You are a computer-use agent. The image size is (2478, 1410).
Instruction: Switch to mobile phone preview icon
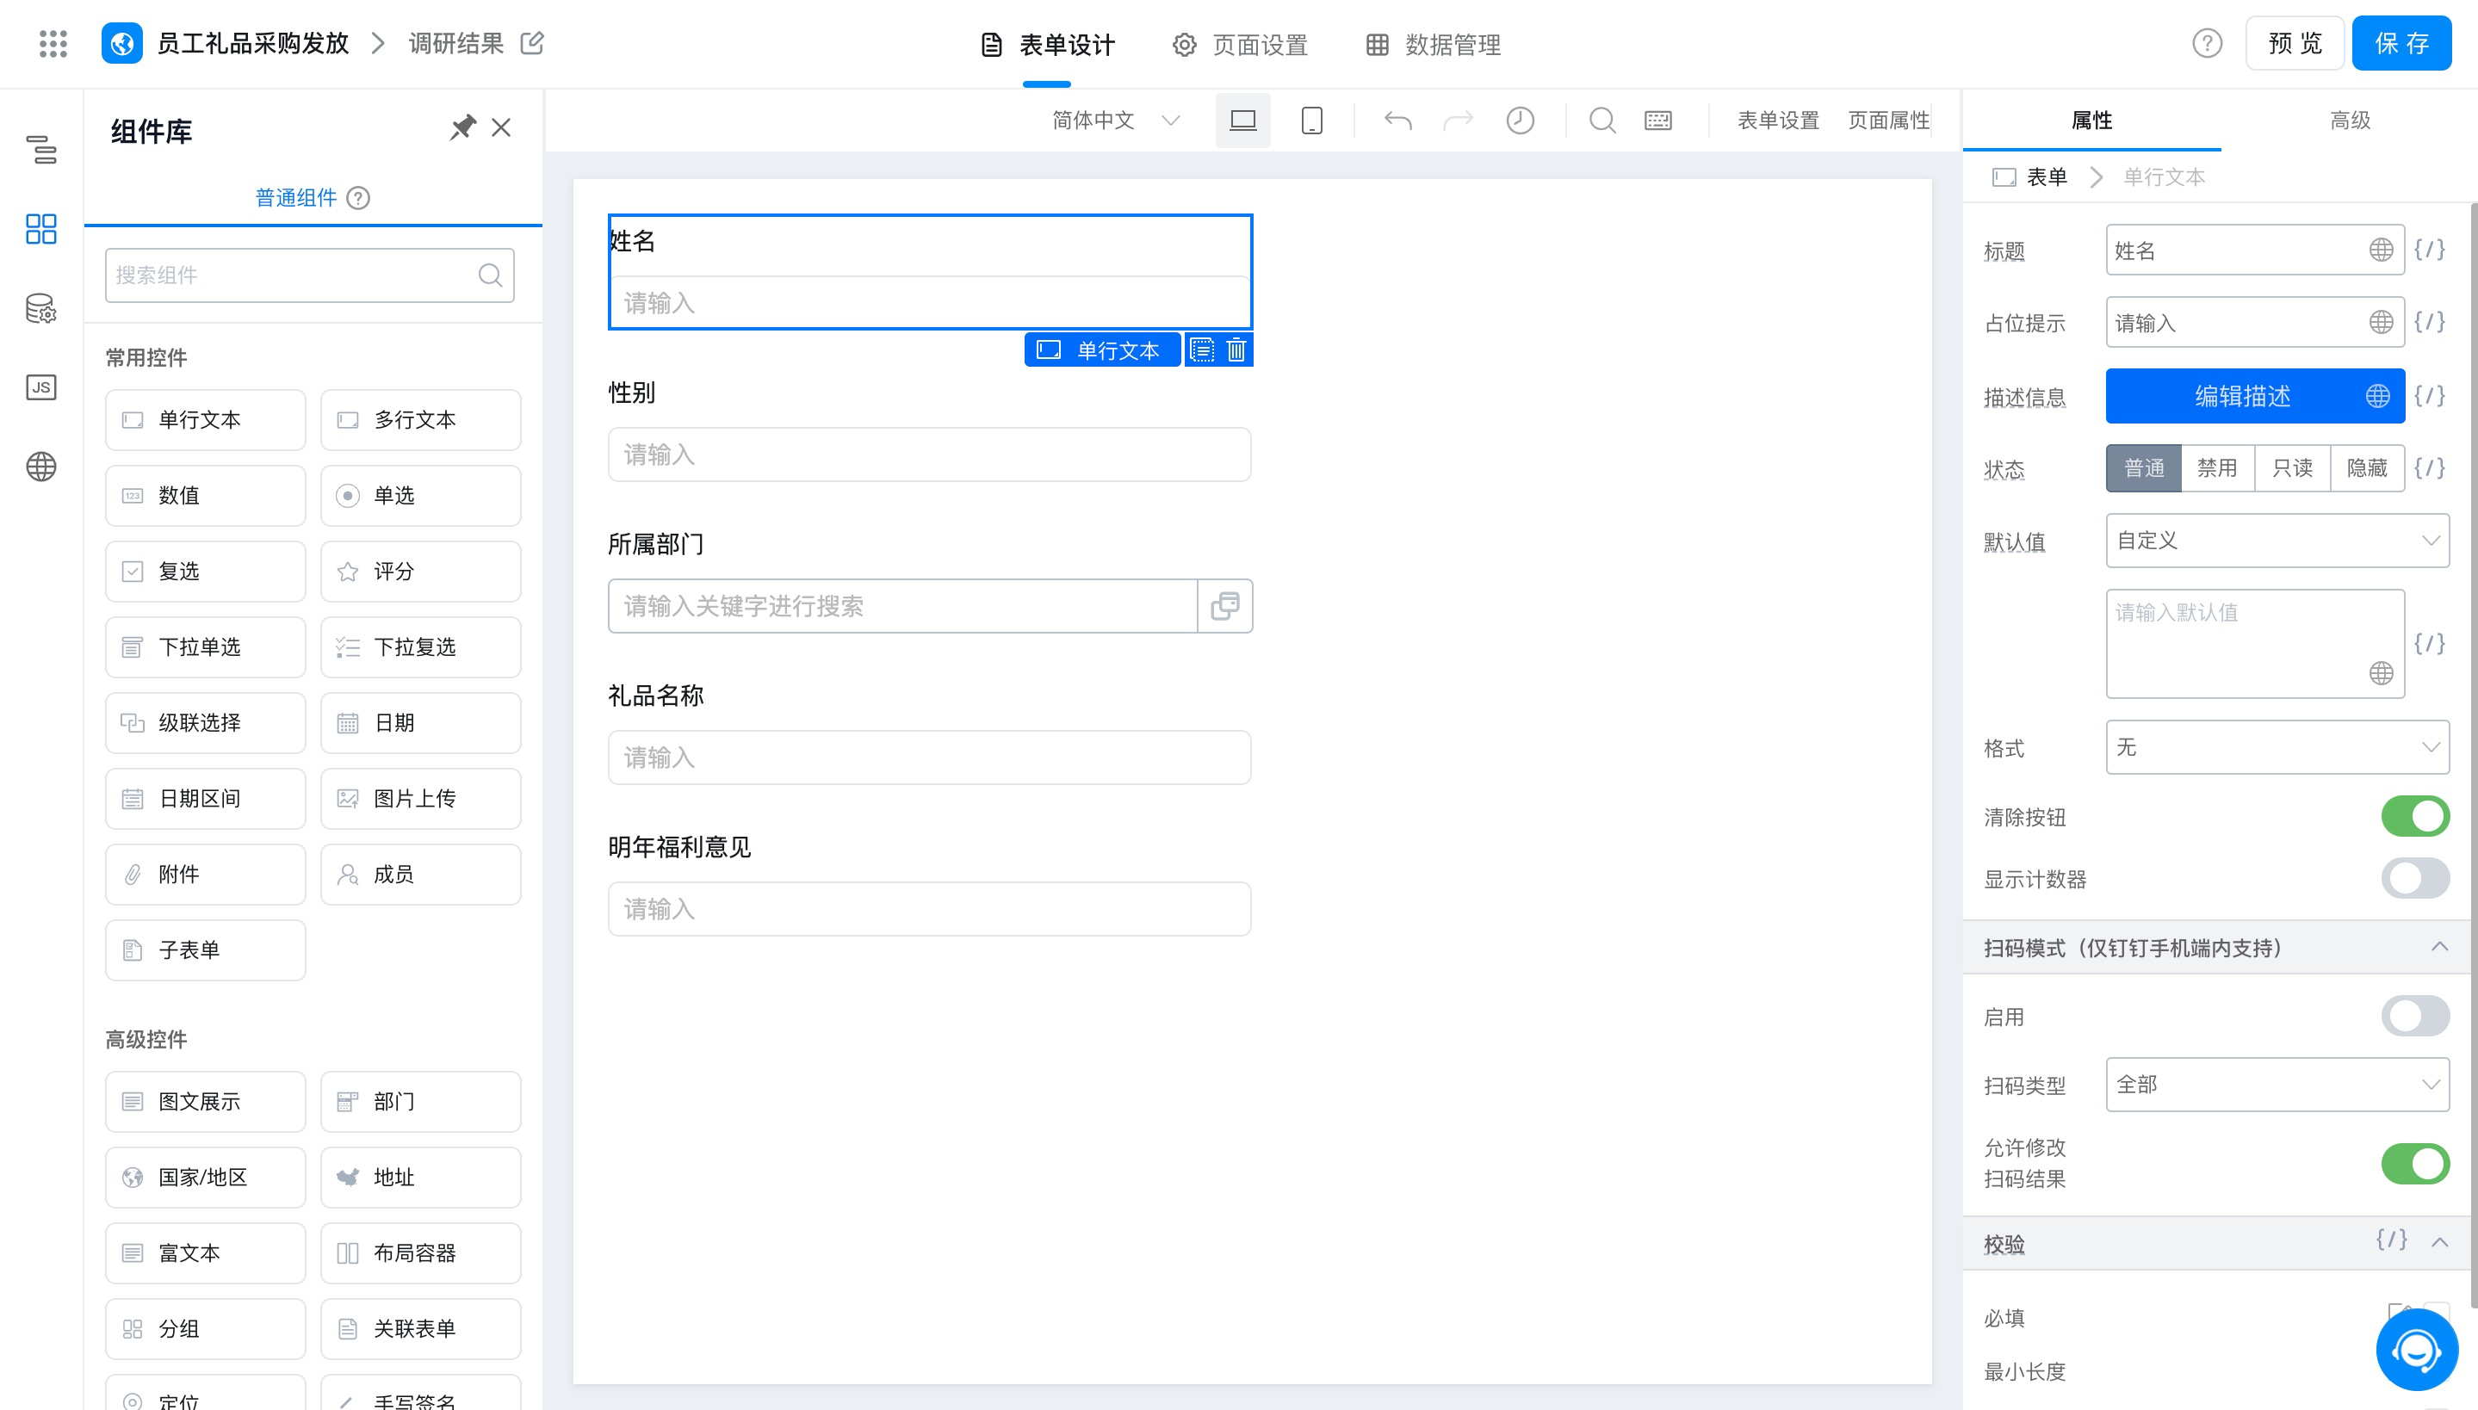tap(1311, 121)
